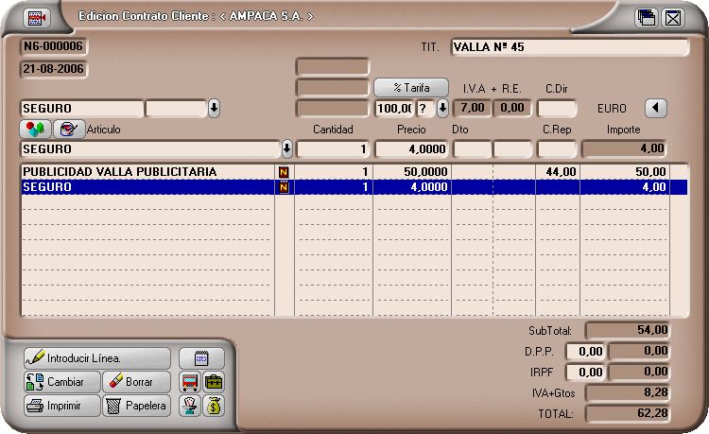Click the checkmark icon next to Articulo label
709x434 pixels.
click(69, 129)
